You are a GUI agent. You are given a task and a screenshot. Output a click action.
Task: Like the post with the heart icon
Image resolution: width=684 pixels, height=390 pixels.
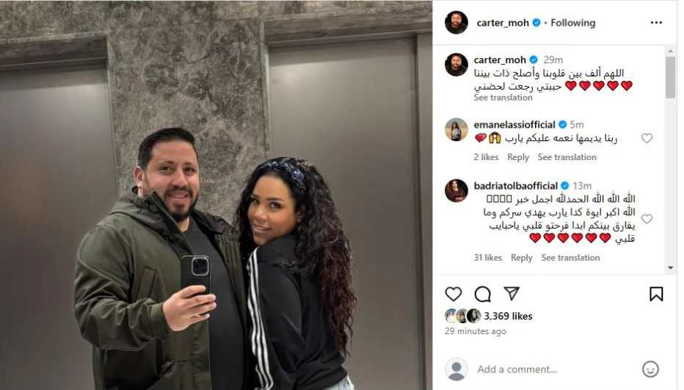(454, 294)
